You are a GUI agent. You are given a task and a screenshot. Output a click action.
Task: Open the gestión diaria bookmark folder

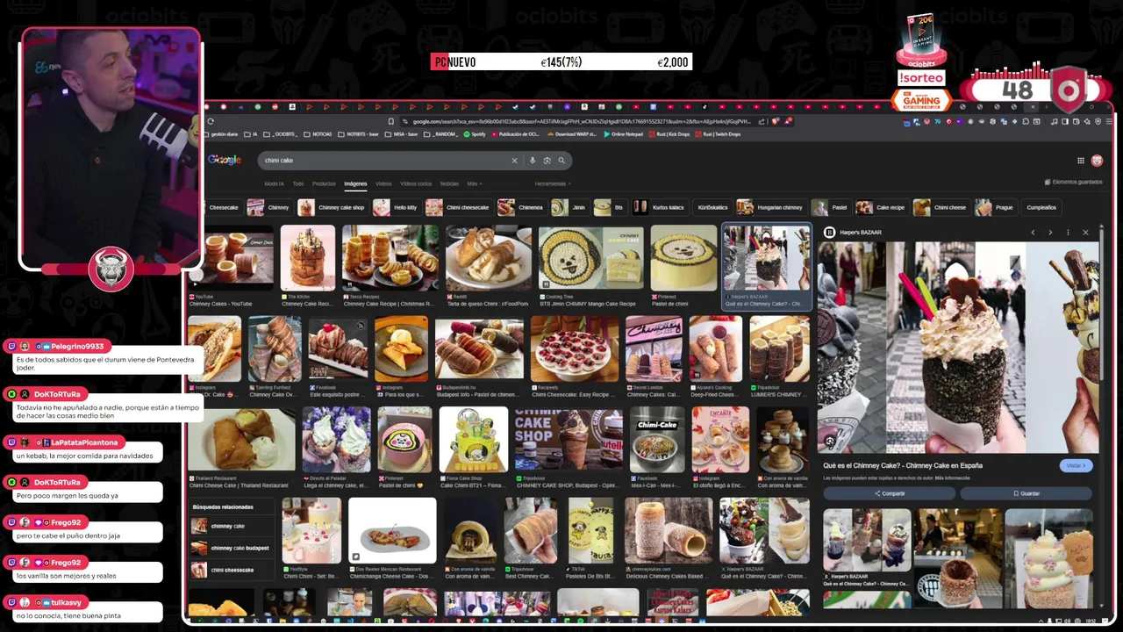[x=221, y=134]
